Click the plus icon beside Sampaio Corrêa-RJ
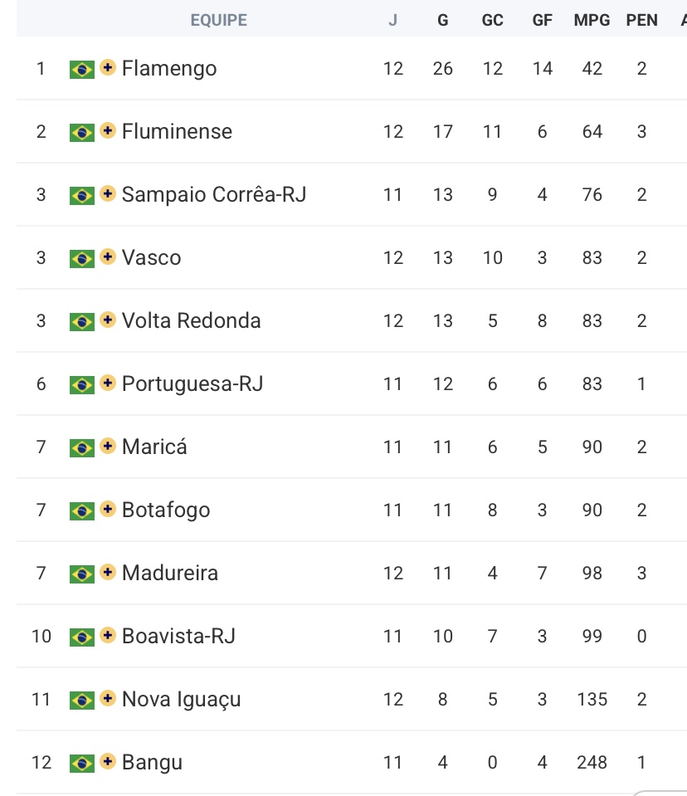 coord(108,193)
